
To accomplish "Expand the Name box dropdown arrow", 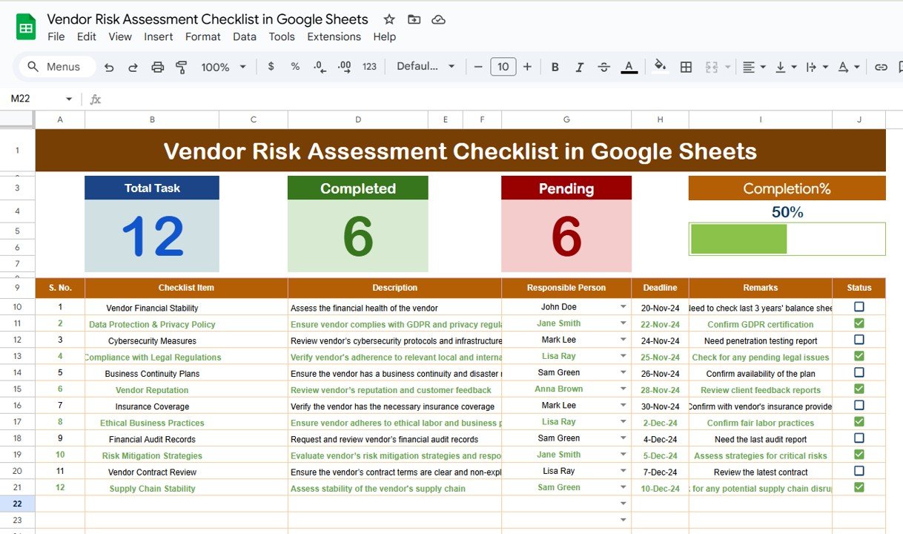I will [69, 99].
